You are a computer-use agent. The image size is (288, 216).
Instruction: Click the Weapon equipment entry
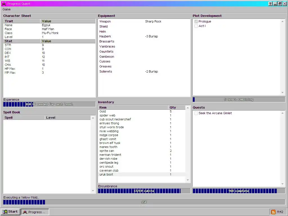pos(105,21)
